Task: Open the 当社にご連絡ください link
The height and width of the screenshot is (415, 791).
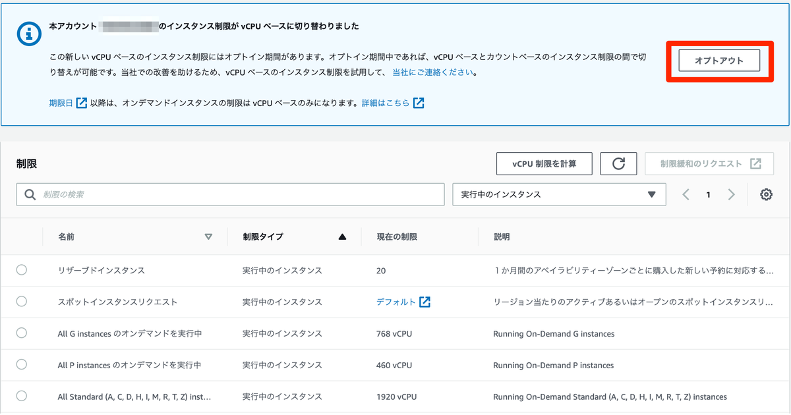Action: click(432, 72)
